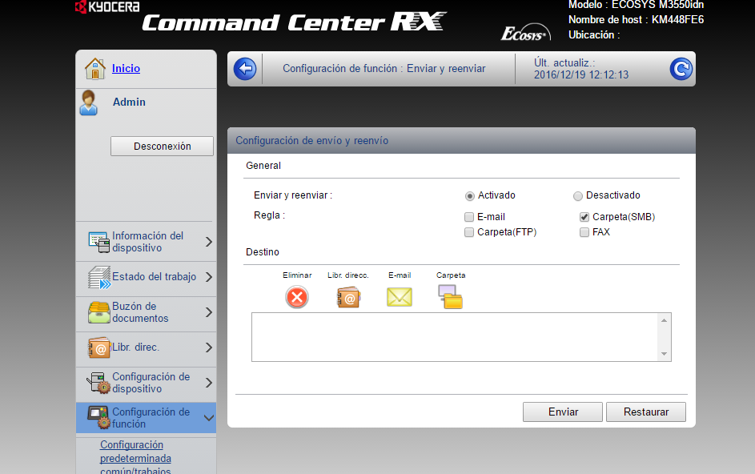Click the Admin username label
Viewport: 755px width, 474px height.
[x=129, y=102]
